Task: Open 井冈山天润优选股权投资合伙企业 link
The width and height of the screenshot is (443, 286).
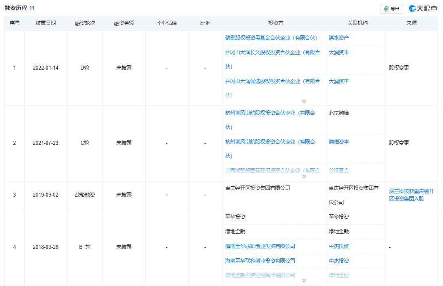Action: [273, 88]
